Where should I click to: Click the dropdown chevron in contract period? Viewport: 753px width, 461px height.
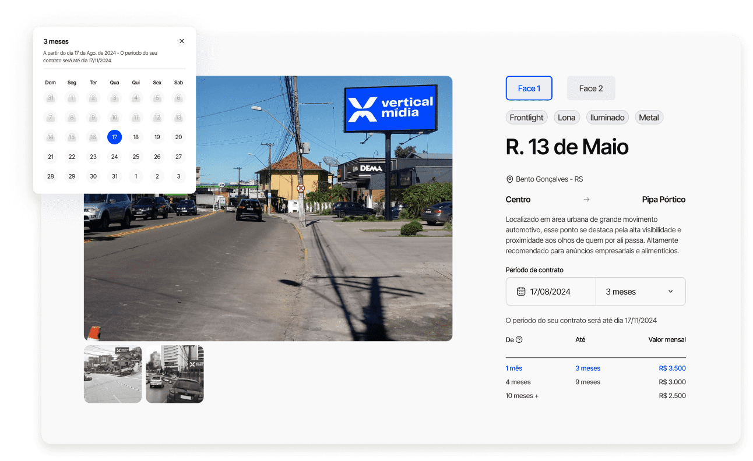click(670, 292)
